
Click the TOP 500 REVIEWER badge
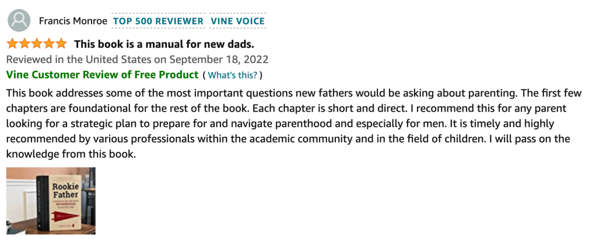(158, 22)
